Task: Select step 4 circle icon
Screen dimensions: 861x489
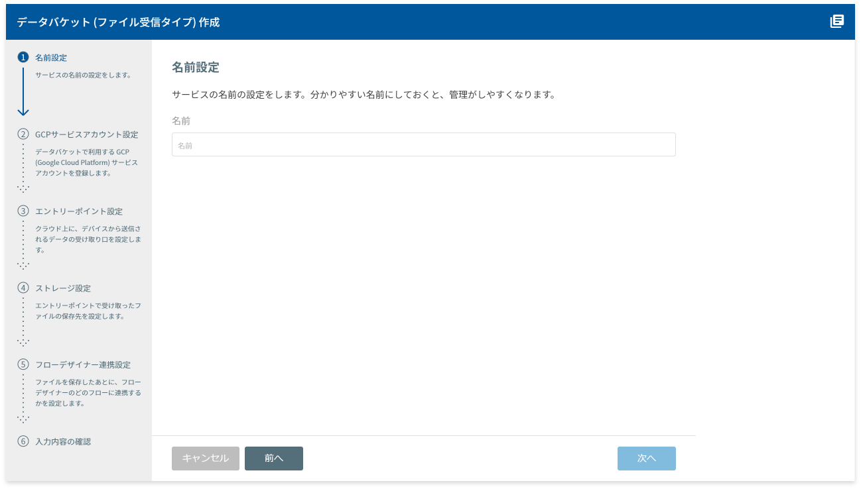Action: point(23,288)
